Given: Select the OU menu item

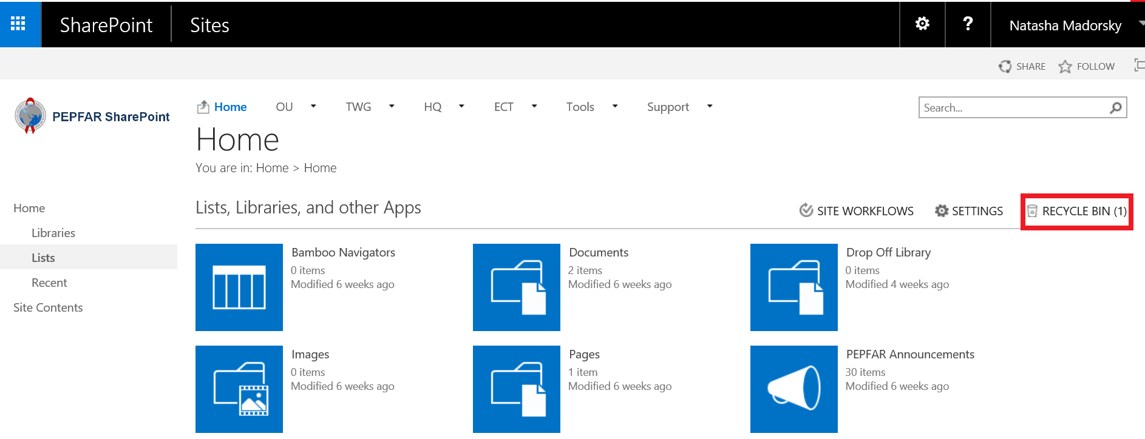Looking at the screenshot, I should pyautogui.click(x=284, y=107).
